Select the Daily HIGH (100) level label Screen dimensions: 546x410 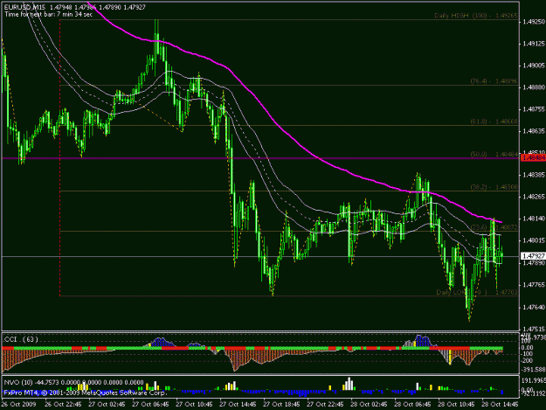(475, 16)
